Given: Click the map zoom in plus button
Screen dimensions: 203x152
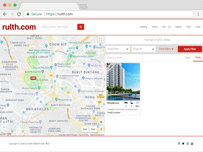Looking at the screenshot, I should click(4, 122).
